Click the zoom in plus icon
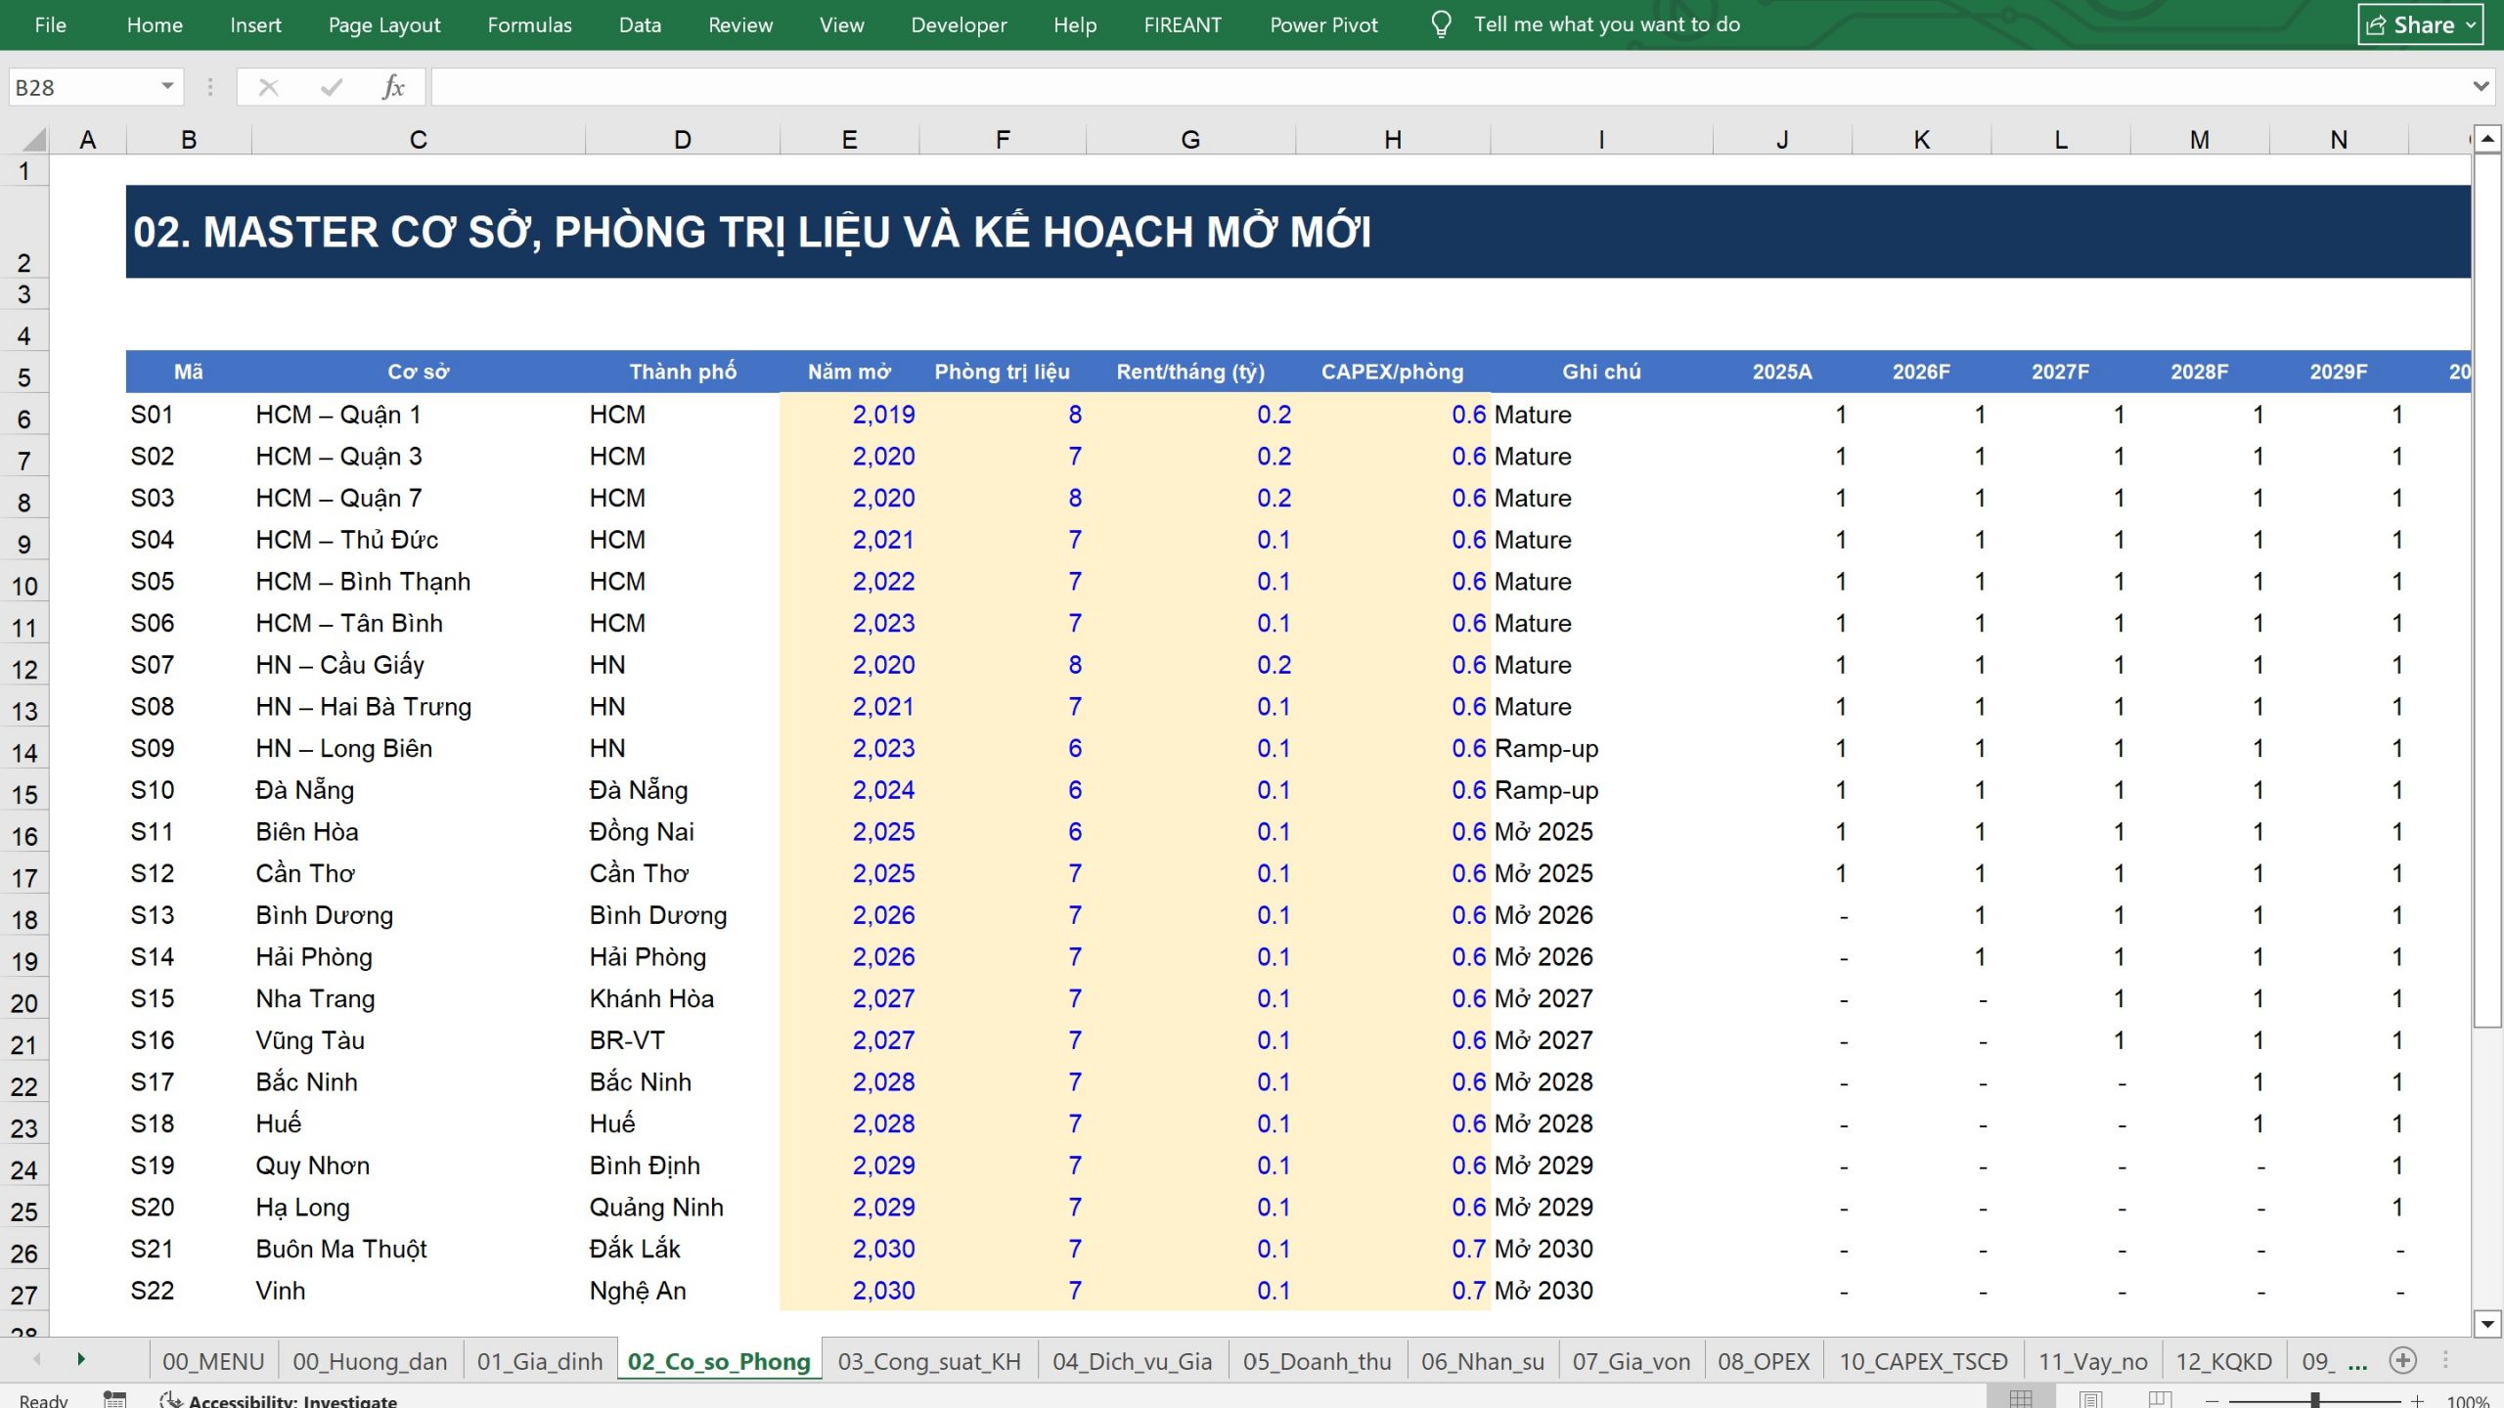Viewport: 2504px width, 1408px height. [x=2417, y=1401]
